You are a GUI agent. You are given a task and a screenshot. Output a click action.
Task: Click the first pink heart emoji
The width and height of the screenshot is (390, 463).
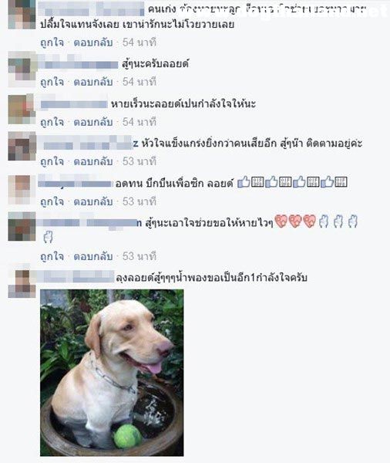[x=281, y=221]
